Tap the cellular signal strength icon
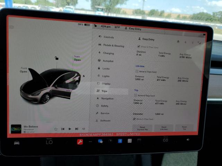This screenshot has height=166, width=222. click(x=199, y=43)
